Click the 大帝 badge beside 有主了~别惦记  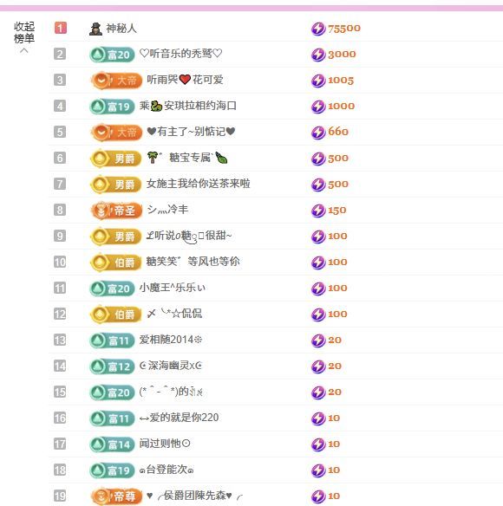pos(116,133)
